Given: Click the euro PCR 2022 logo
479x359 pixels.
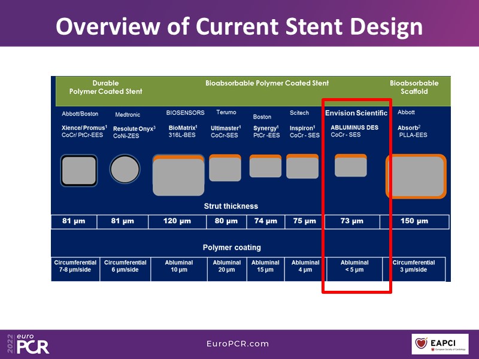Looking at the screenshot, I should click(x=28, y=343).
